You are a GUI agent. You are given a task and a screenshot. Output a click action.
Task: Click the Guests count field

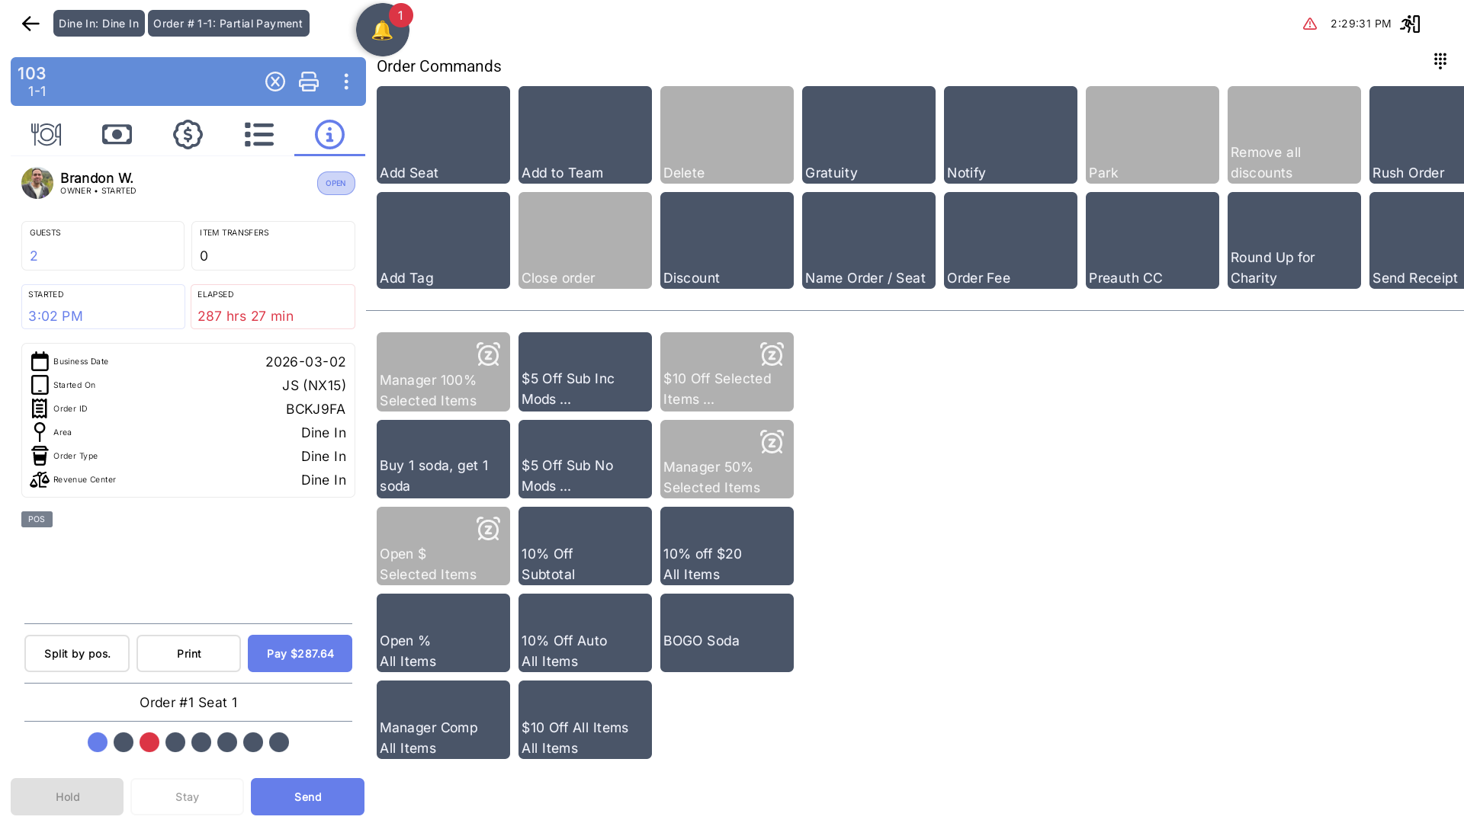[x=103, y=245]
